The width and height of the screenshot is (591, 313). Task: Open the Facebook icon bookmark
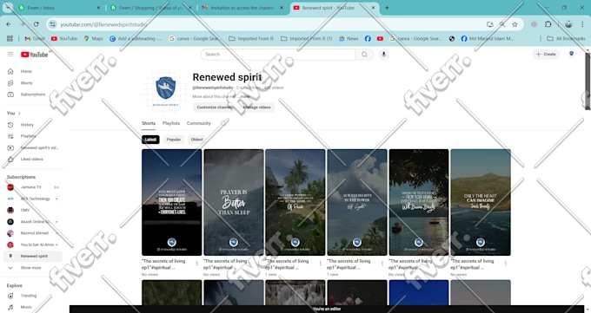[x=368, y=38]
